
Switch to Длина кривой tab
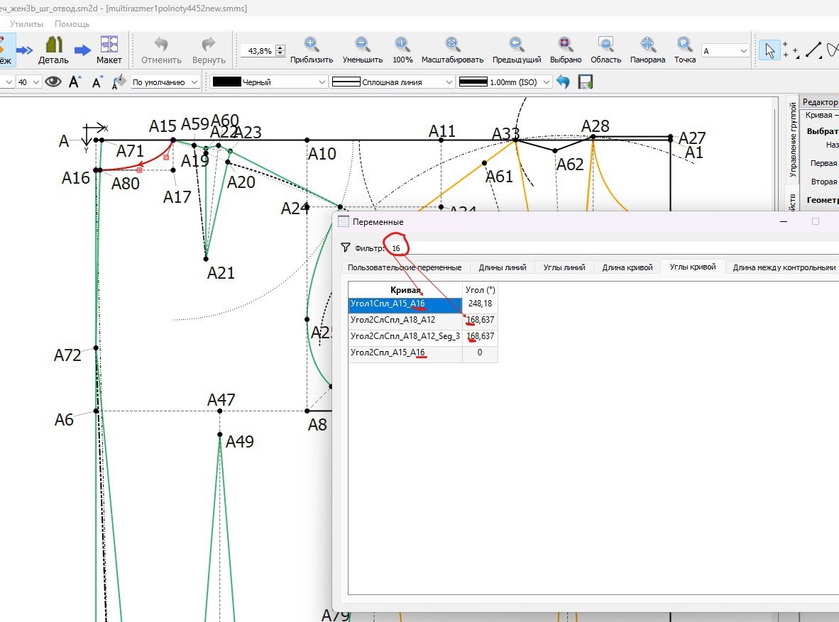[627, 267]
